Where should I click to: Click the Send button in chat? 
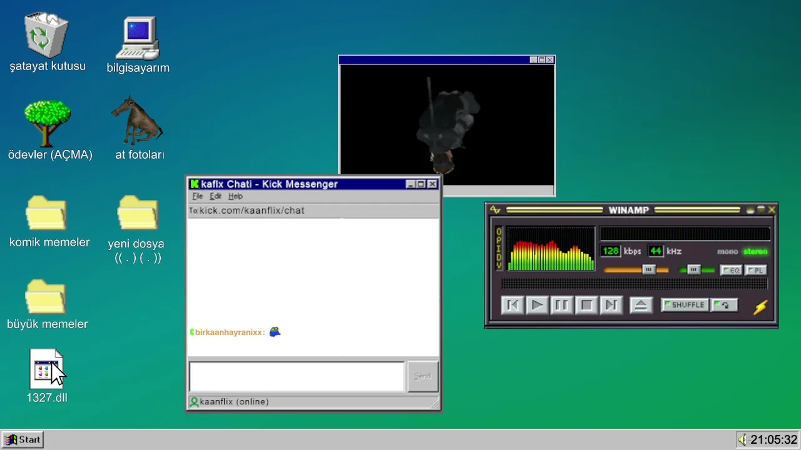(x=423, y=376)
